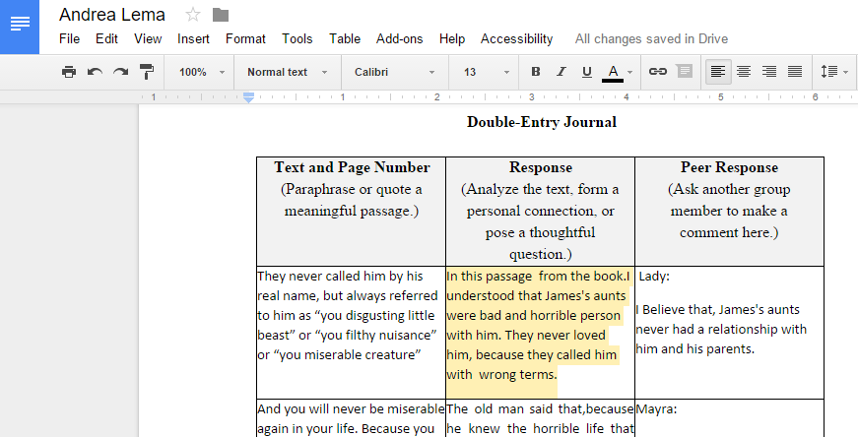Click All changes saved in Drive
The height and width of the screenshot is (437, 858).
click(651, 39)
